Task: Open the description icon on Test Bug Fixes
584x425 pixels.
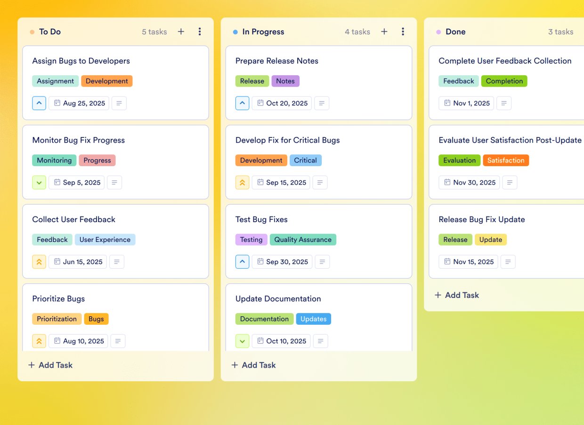Action: tap(322, 262)
